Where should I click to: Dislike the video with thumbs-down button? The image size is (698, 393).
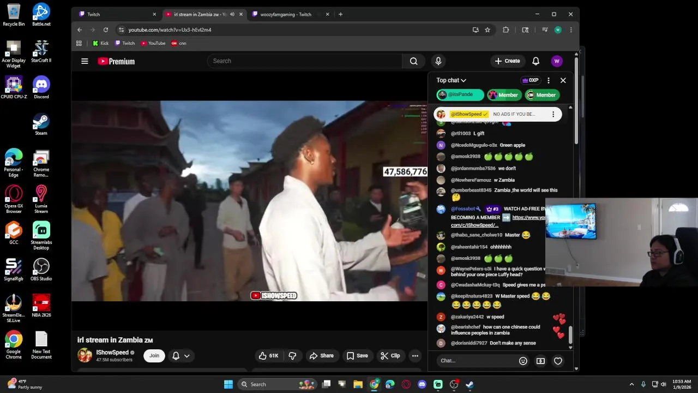click(292, 356)
